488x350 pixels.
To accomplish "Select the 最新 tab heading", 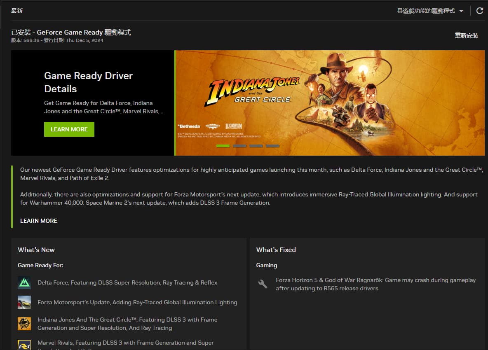I will click(17, 11).
